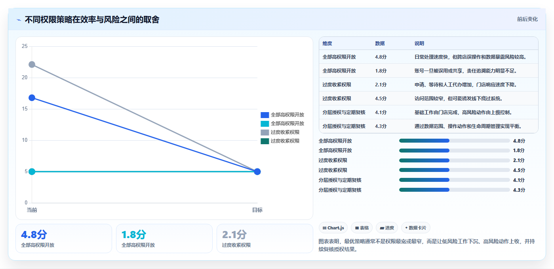Click description 通过数据范围、操作动作和生命周期管理实现平衡。
The width and height of the screenshot is (554, 269).
point(468,126)
